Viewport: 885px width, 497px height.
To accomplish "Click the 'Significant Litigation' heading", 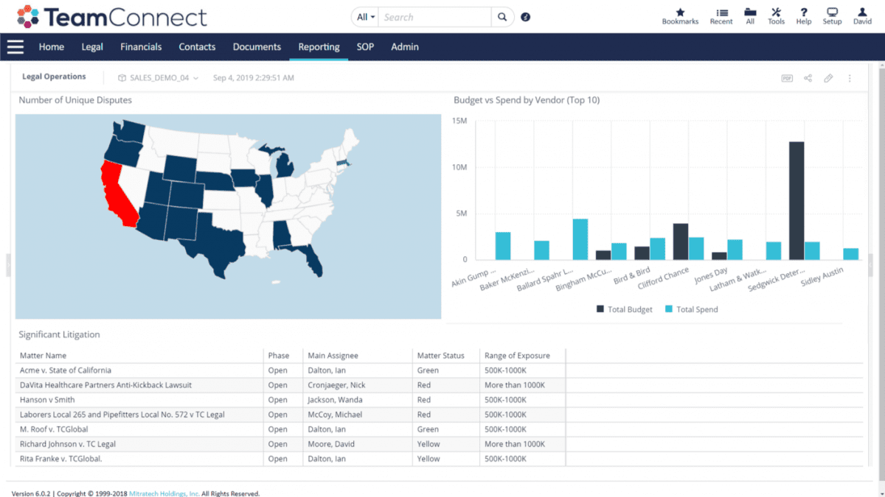I will [x=59, y=334].
